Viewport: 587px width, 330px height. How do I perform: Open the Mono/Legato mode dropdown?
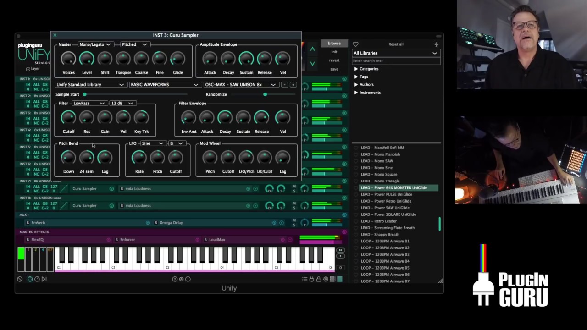click(95, 44)
